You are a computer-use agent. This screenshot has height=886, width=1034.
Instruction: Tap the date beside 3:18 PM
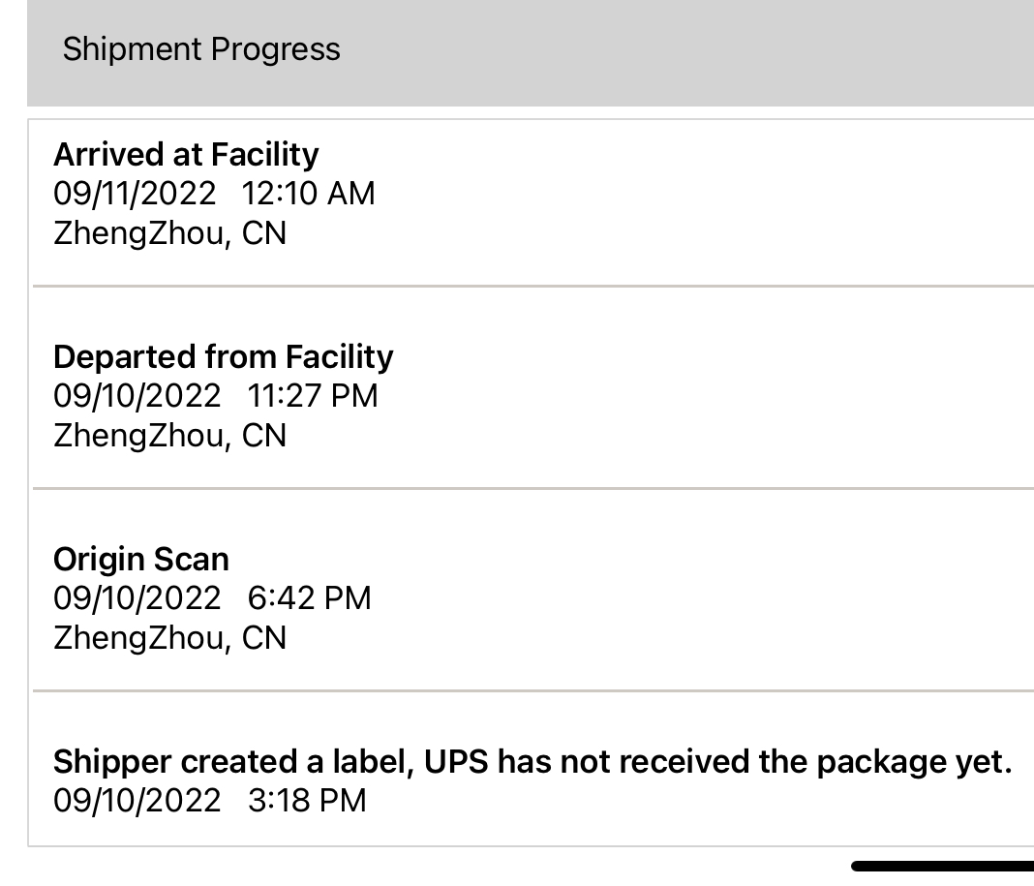tap(137, 801)
